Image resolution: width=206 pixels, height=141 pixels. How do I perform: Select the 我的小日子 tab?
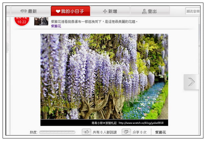point(70,11)
